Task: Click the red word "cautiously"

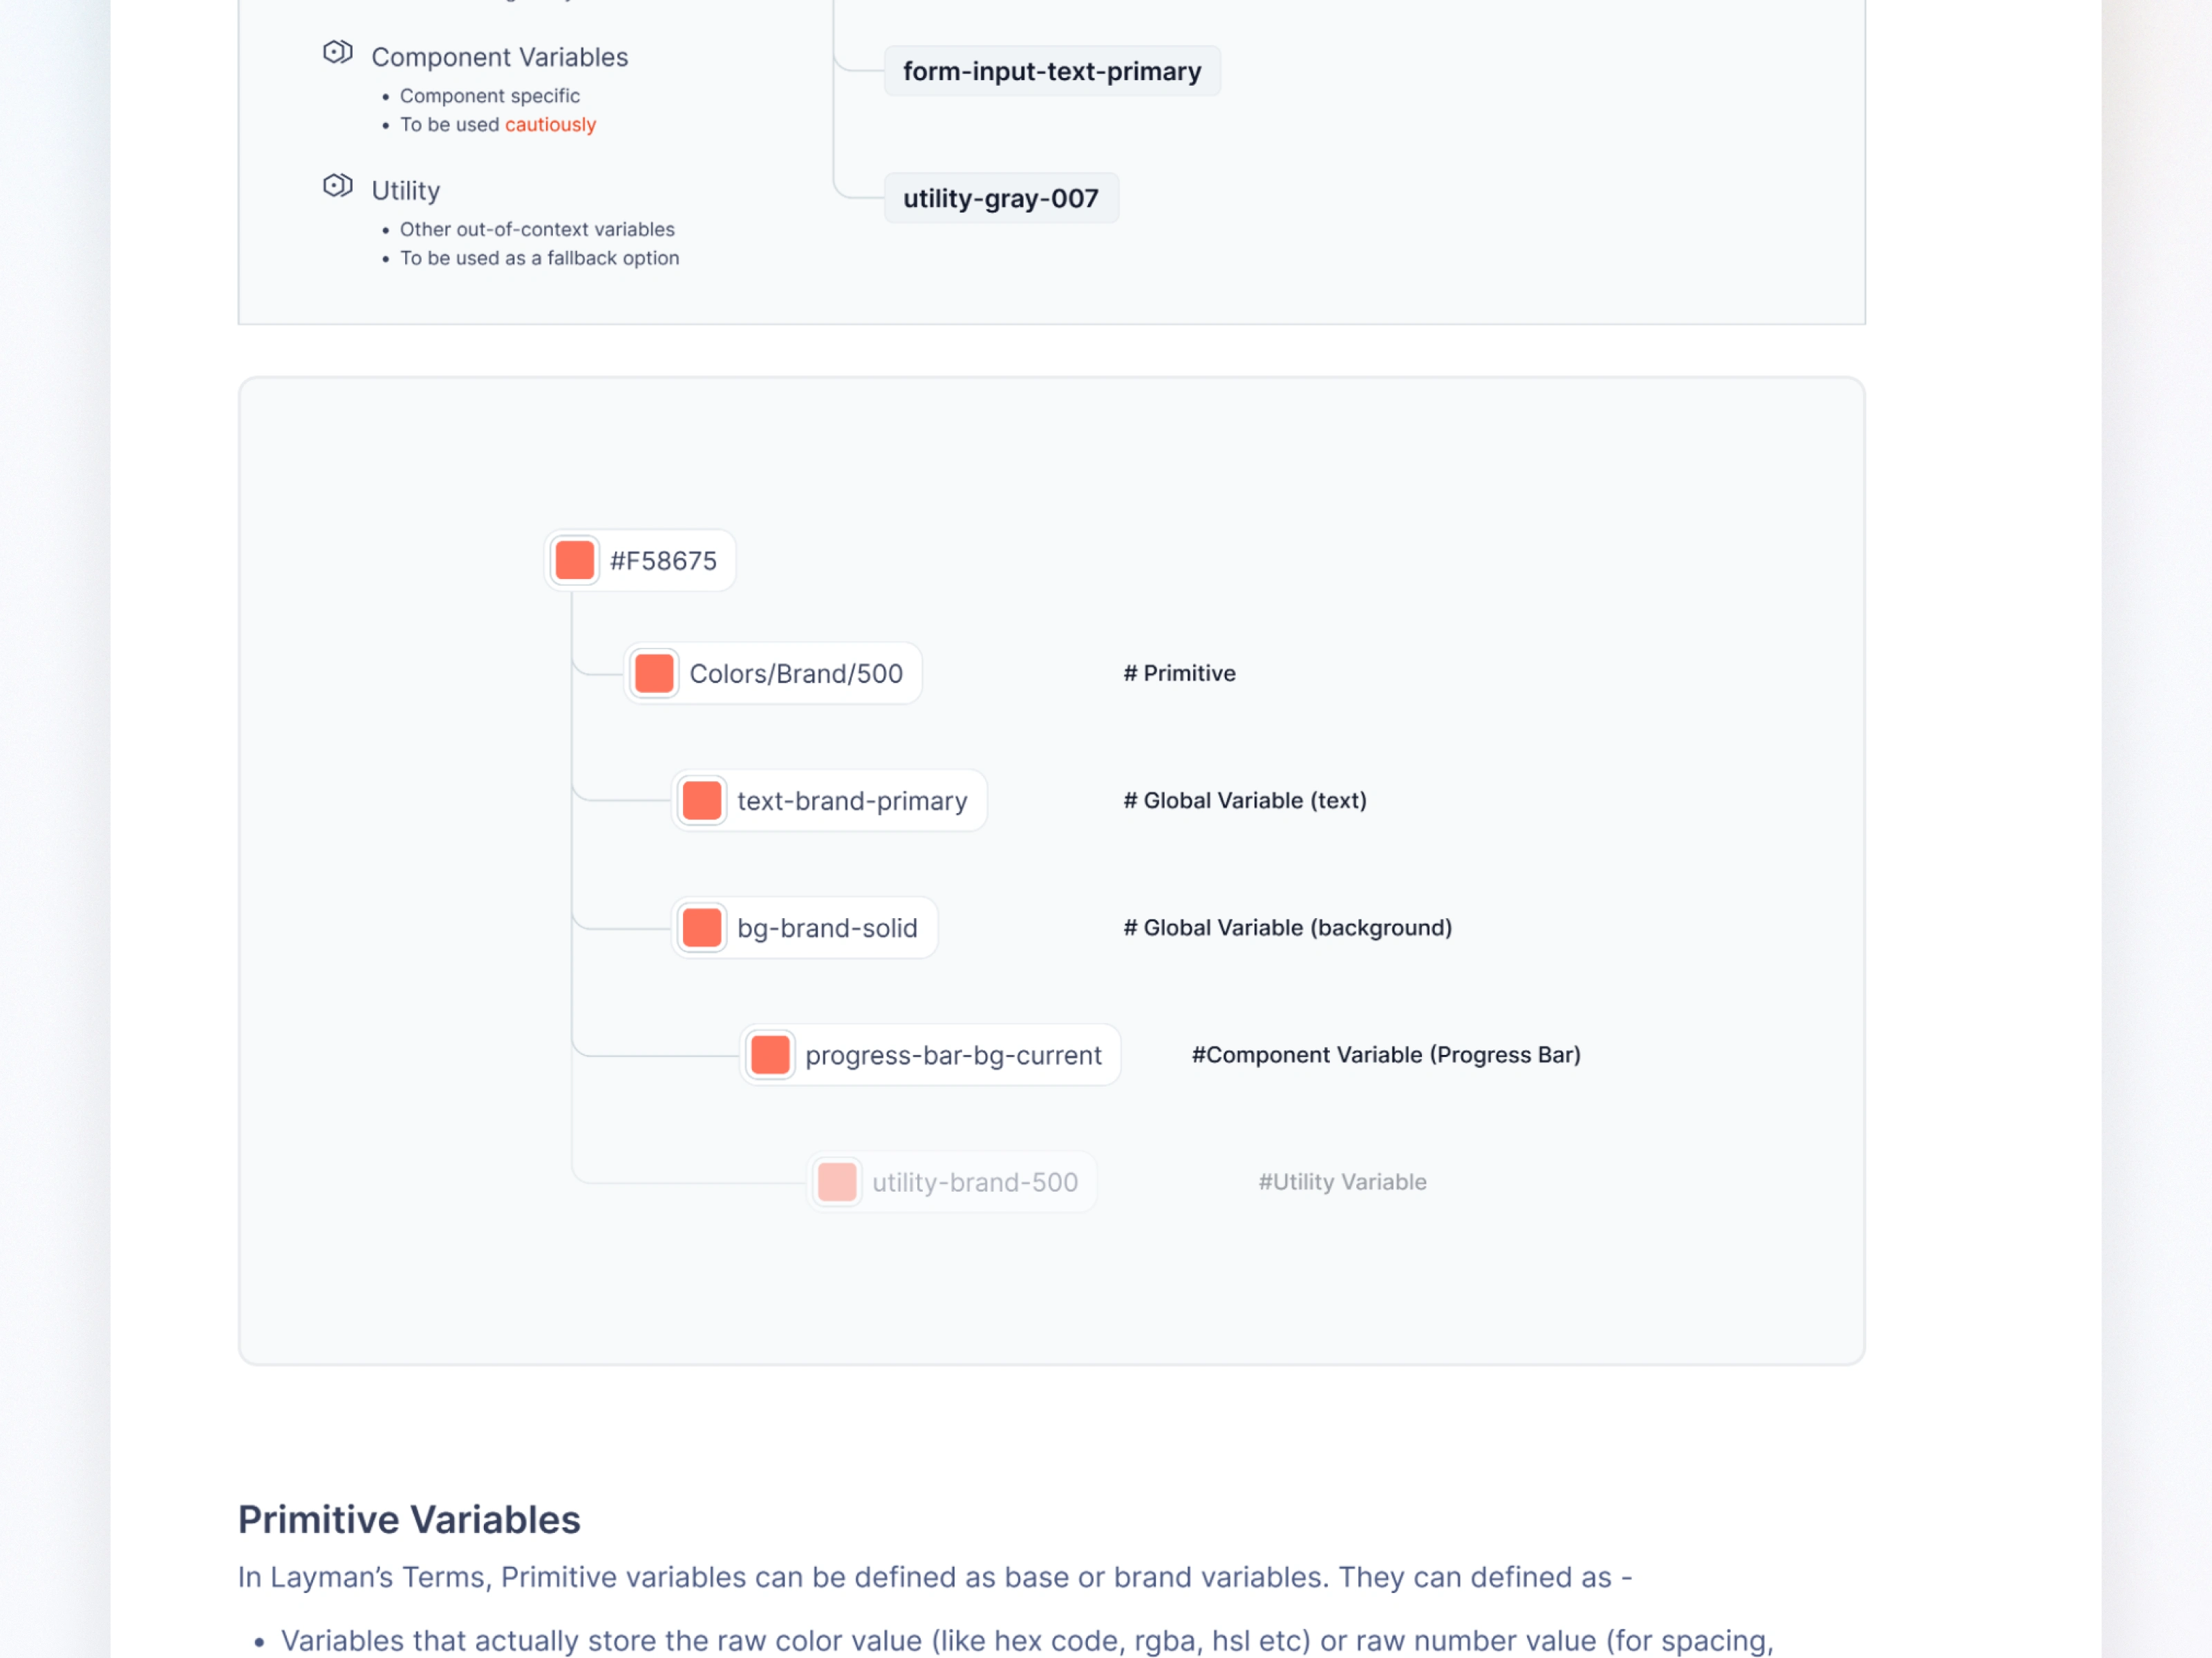Action: (x=550, y=125)
